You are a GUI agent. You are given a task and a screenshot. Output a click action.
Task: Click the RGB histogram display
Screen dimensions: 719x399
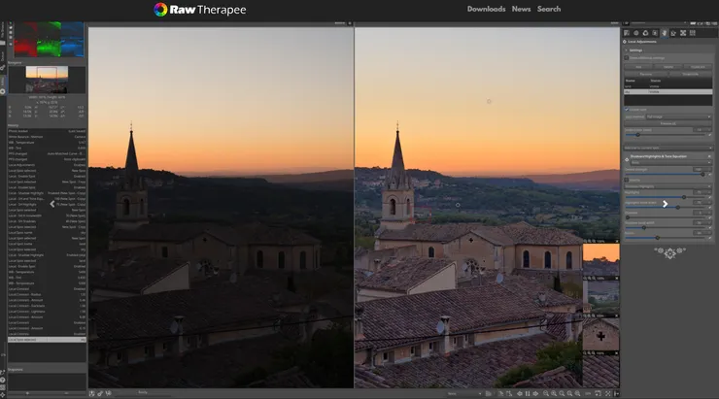pos(49,40)
